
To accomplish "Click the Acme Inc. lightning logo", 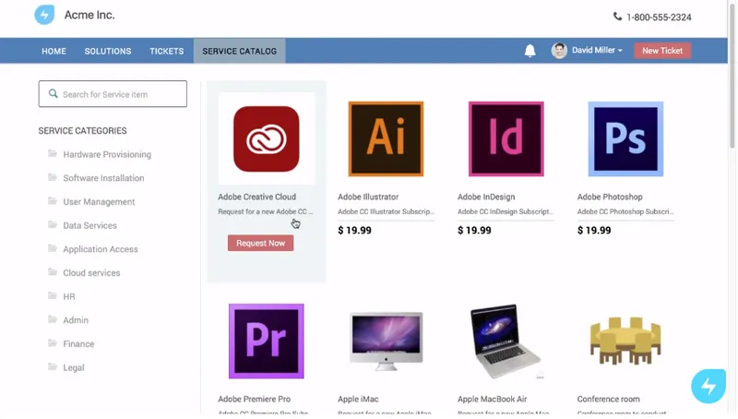I will click(44, 15).
